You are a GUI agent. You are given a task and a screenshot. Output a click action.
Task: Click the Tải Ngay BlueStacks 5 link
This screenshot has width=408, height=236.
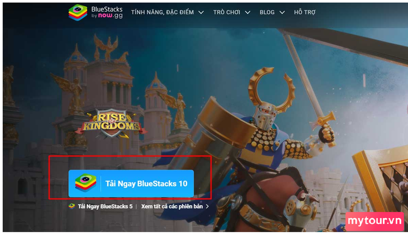coord(105,206)
